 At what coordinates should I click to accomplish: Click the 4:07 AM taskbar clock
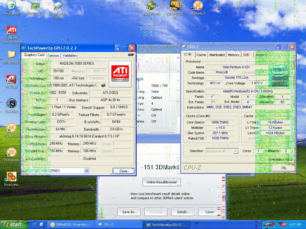click(295, 225)
